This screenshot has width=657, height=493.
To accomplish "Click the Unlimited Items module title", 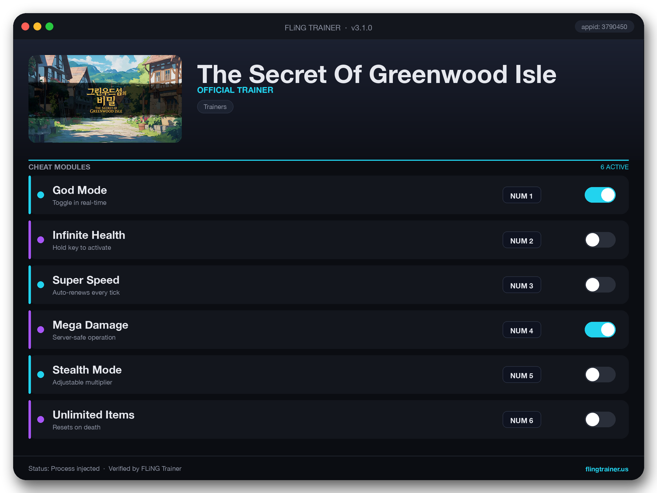I will click(x=93, y=415).
